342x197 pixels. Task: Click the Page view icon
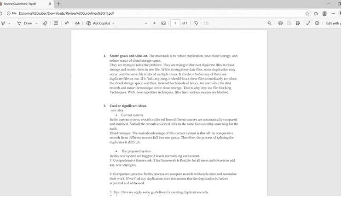[206, 23]
